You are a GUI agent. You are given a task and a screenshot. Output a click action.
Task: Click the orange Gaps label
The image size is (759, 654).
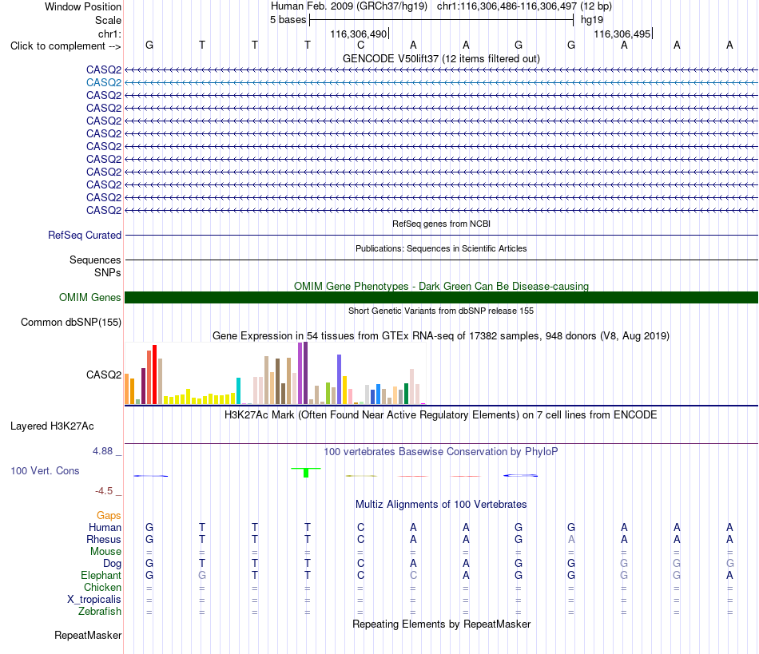click(x=109, y=516)
